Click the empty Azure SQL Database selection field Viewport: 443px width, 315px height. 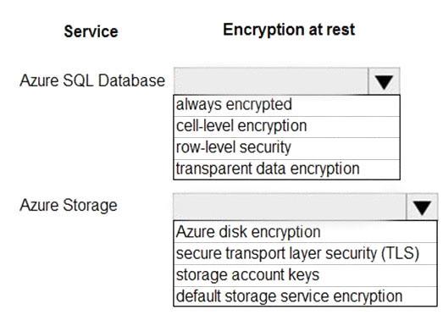coord(271,81)
